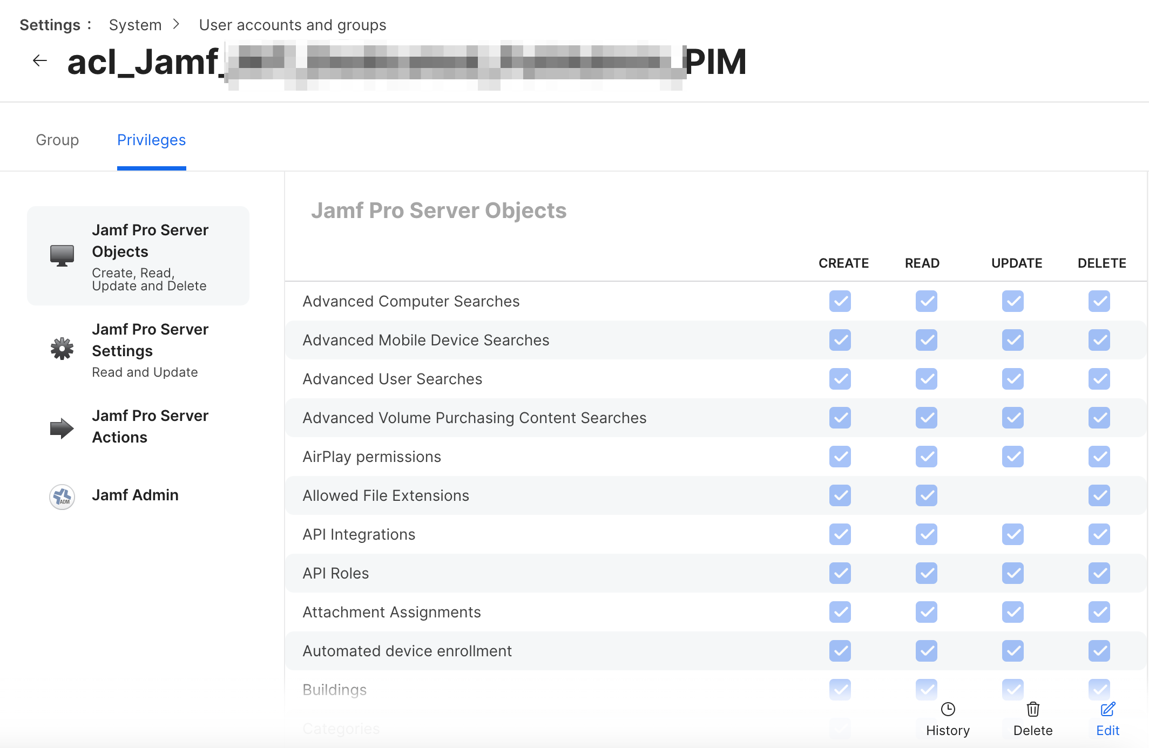Click the Edit pencil icon
Viewport: 1149px width, 748px height.
[x=1108, y=709]
